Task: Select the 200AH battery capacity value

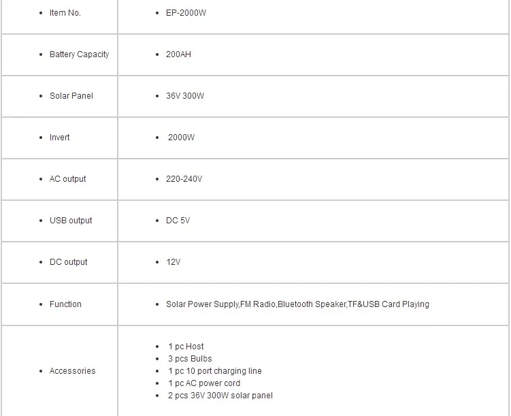Action: pos(178,54)
